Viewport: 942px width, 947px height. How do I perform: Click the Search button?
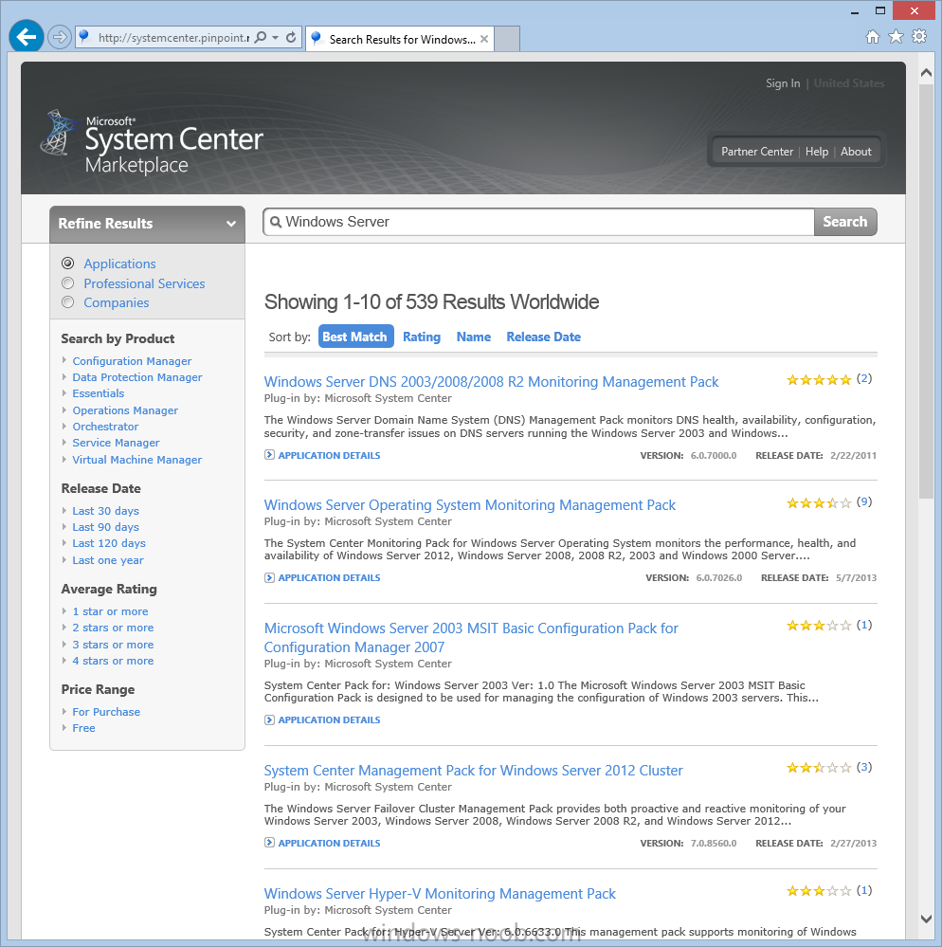[844, 222]
